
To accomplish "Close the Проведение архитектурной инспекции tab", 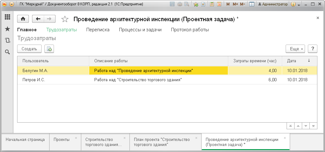I will coord(285,138).
